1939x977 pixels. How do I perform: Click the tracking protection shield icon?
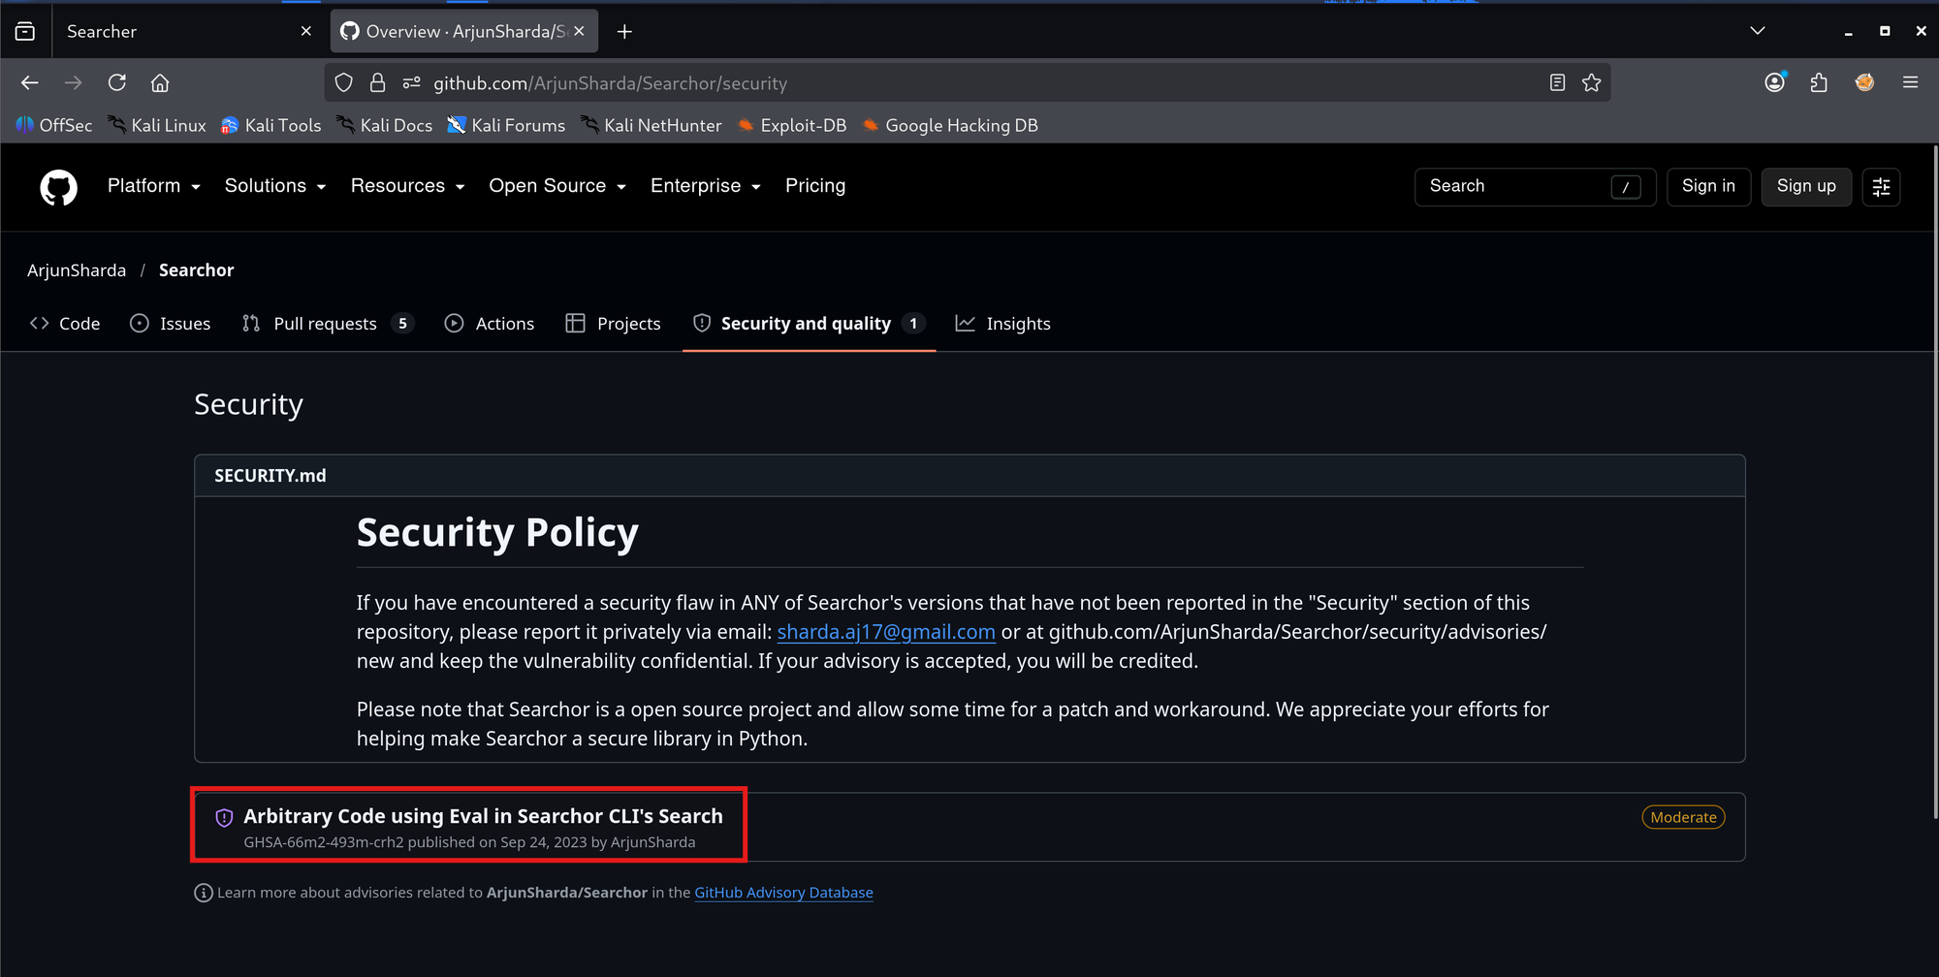pos(343,82)
